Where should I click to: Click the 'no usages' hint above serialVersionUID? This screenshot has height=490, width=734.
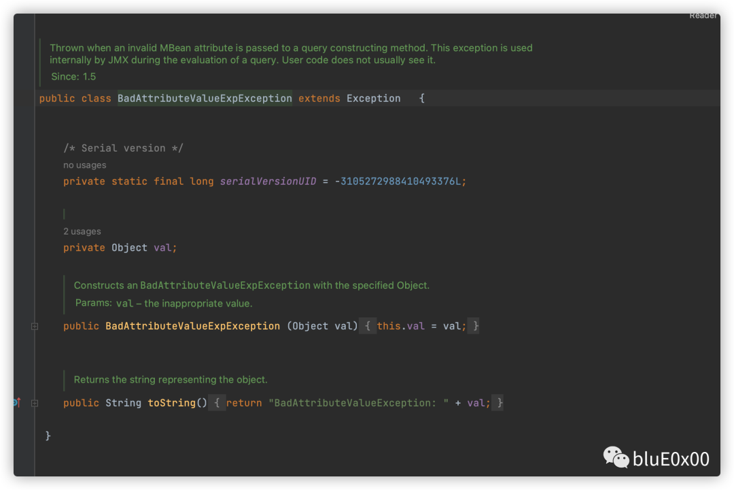(85, 164)
